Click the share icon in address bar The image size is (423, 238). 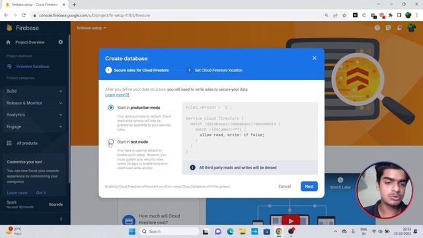(335, 15)
